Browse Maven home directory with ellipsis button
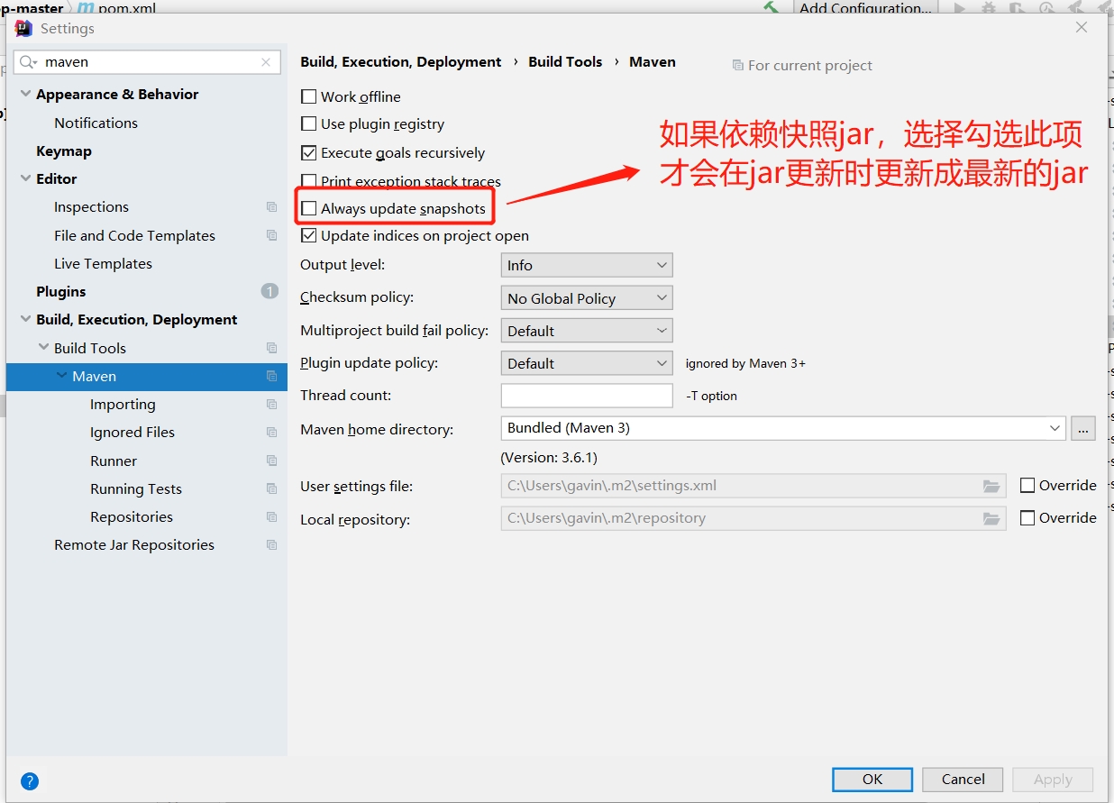Viewport: 1114px width, 803px height. click(x=1082, y=429)
